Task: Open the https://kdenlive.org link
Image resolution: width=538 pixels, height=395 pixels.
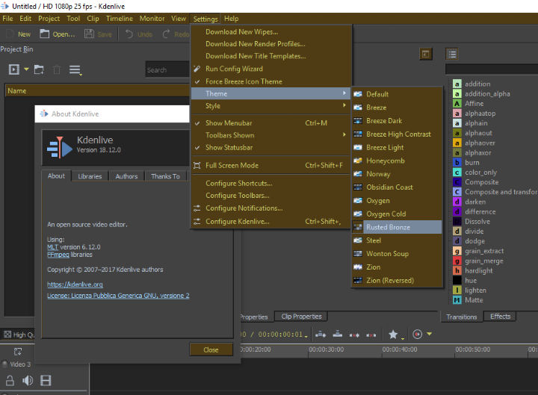Action: [x=75, y=284]
